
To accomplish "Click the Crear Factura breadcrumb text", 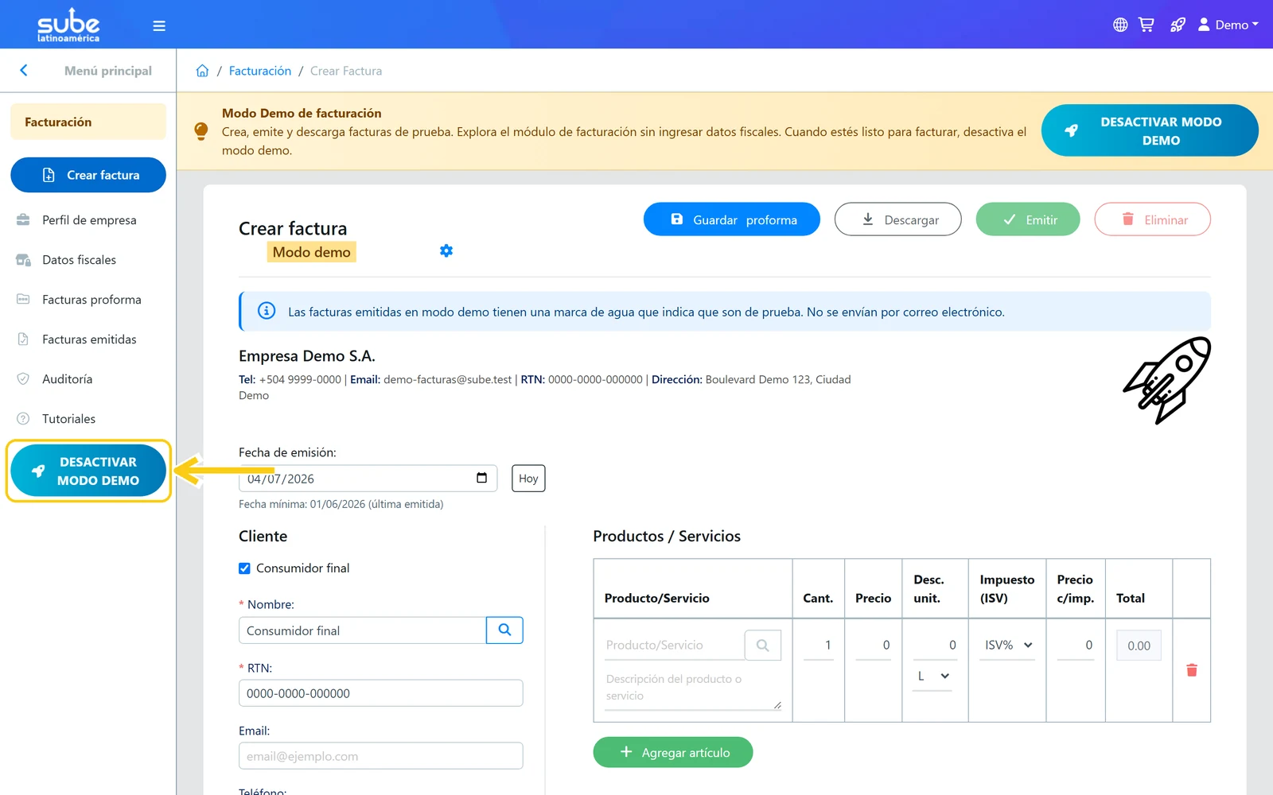I will point(346,71).
